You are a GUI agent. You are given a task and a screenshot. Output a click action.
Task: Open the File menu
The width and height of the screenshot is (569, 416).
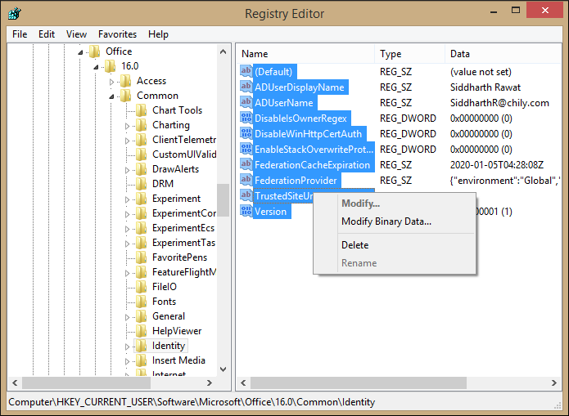[x=20, y=34]
